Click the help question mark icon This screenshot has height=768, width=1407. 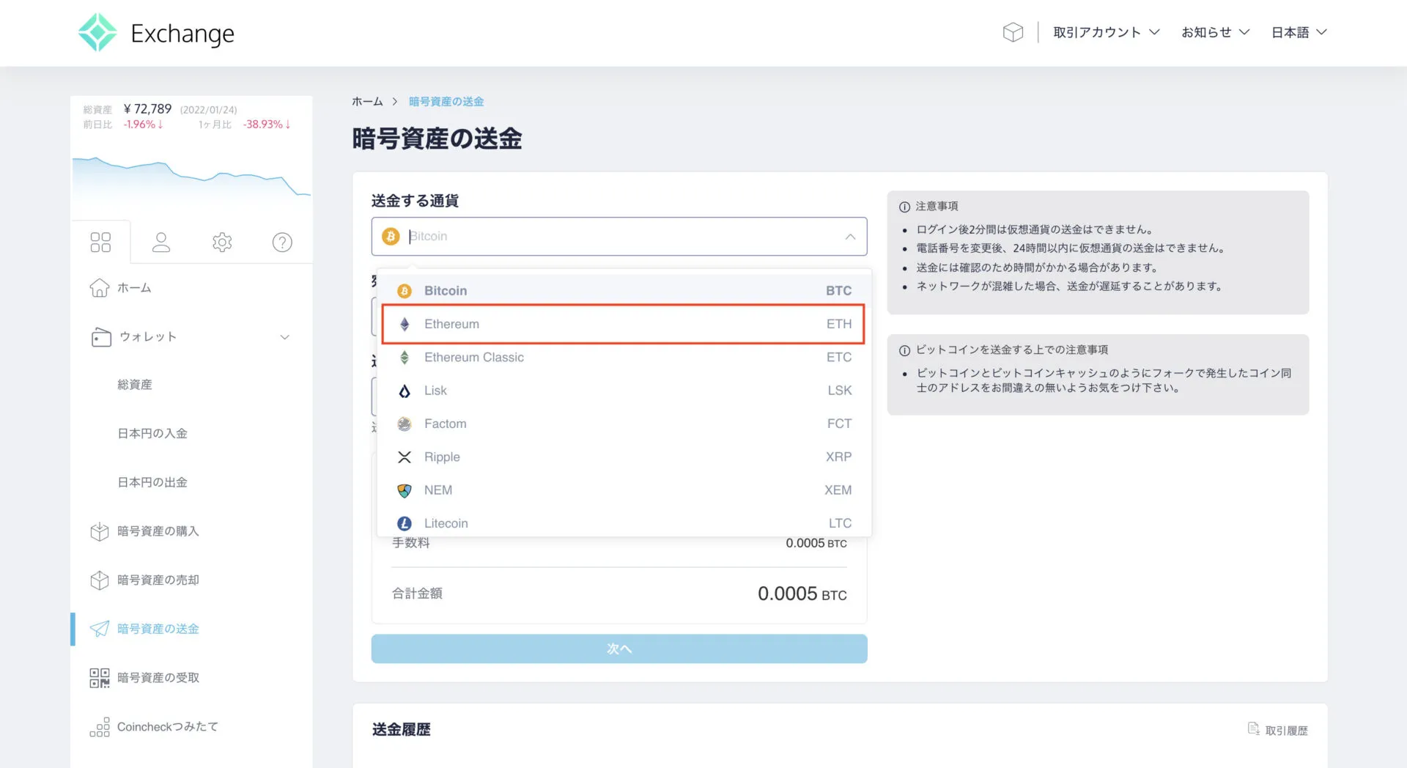[x=282, y=241]
